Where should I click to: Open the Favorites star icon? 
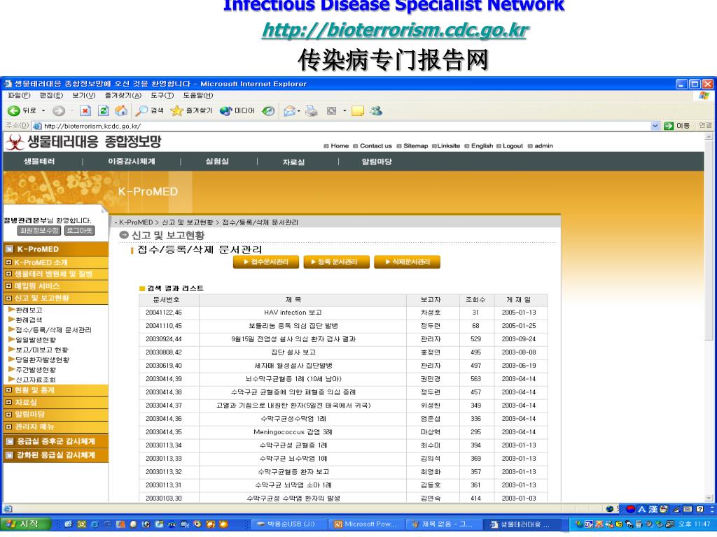point(176,110)
